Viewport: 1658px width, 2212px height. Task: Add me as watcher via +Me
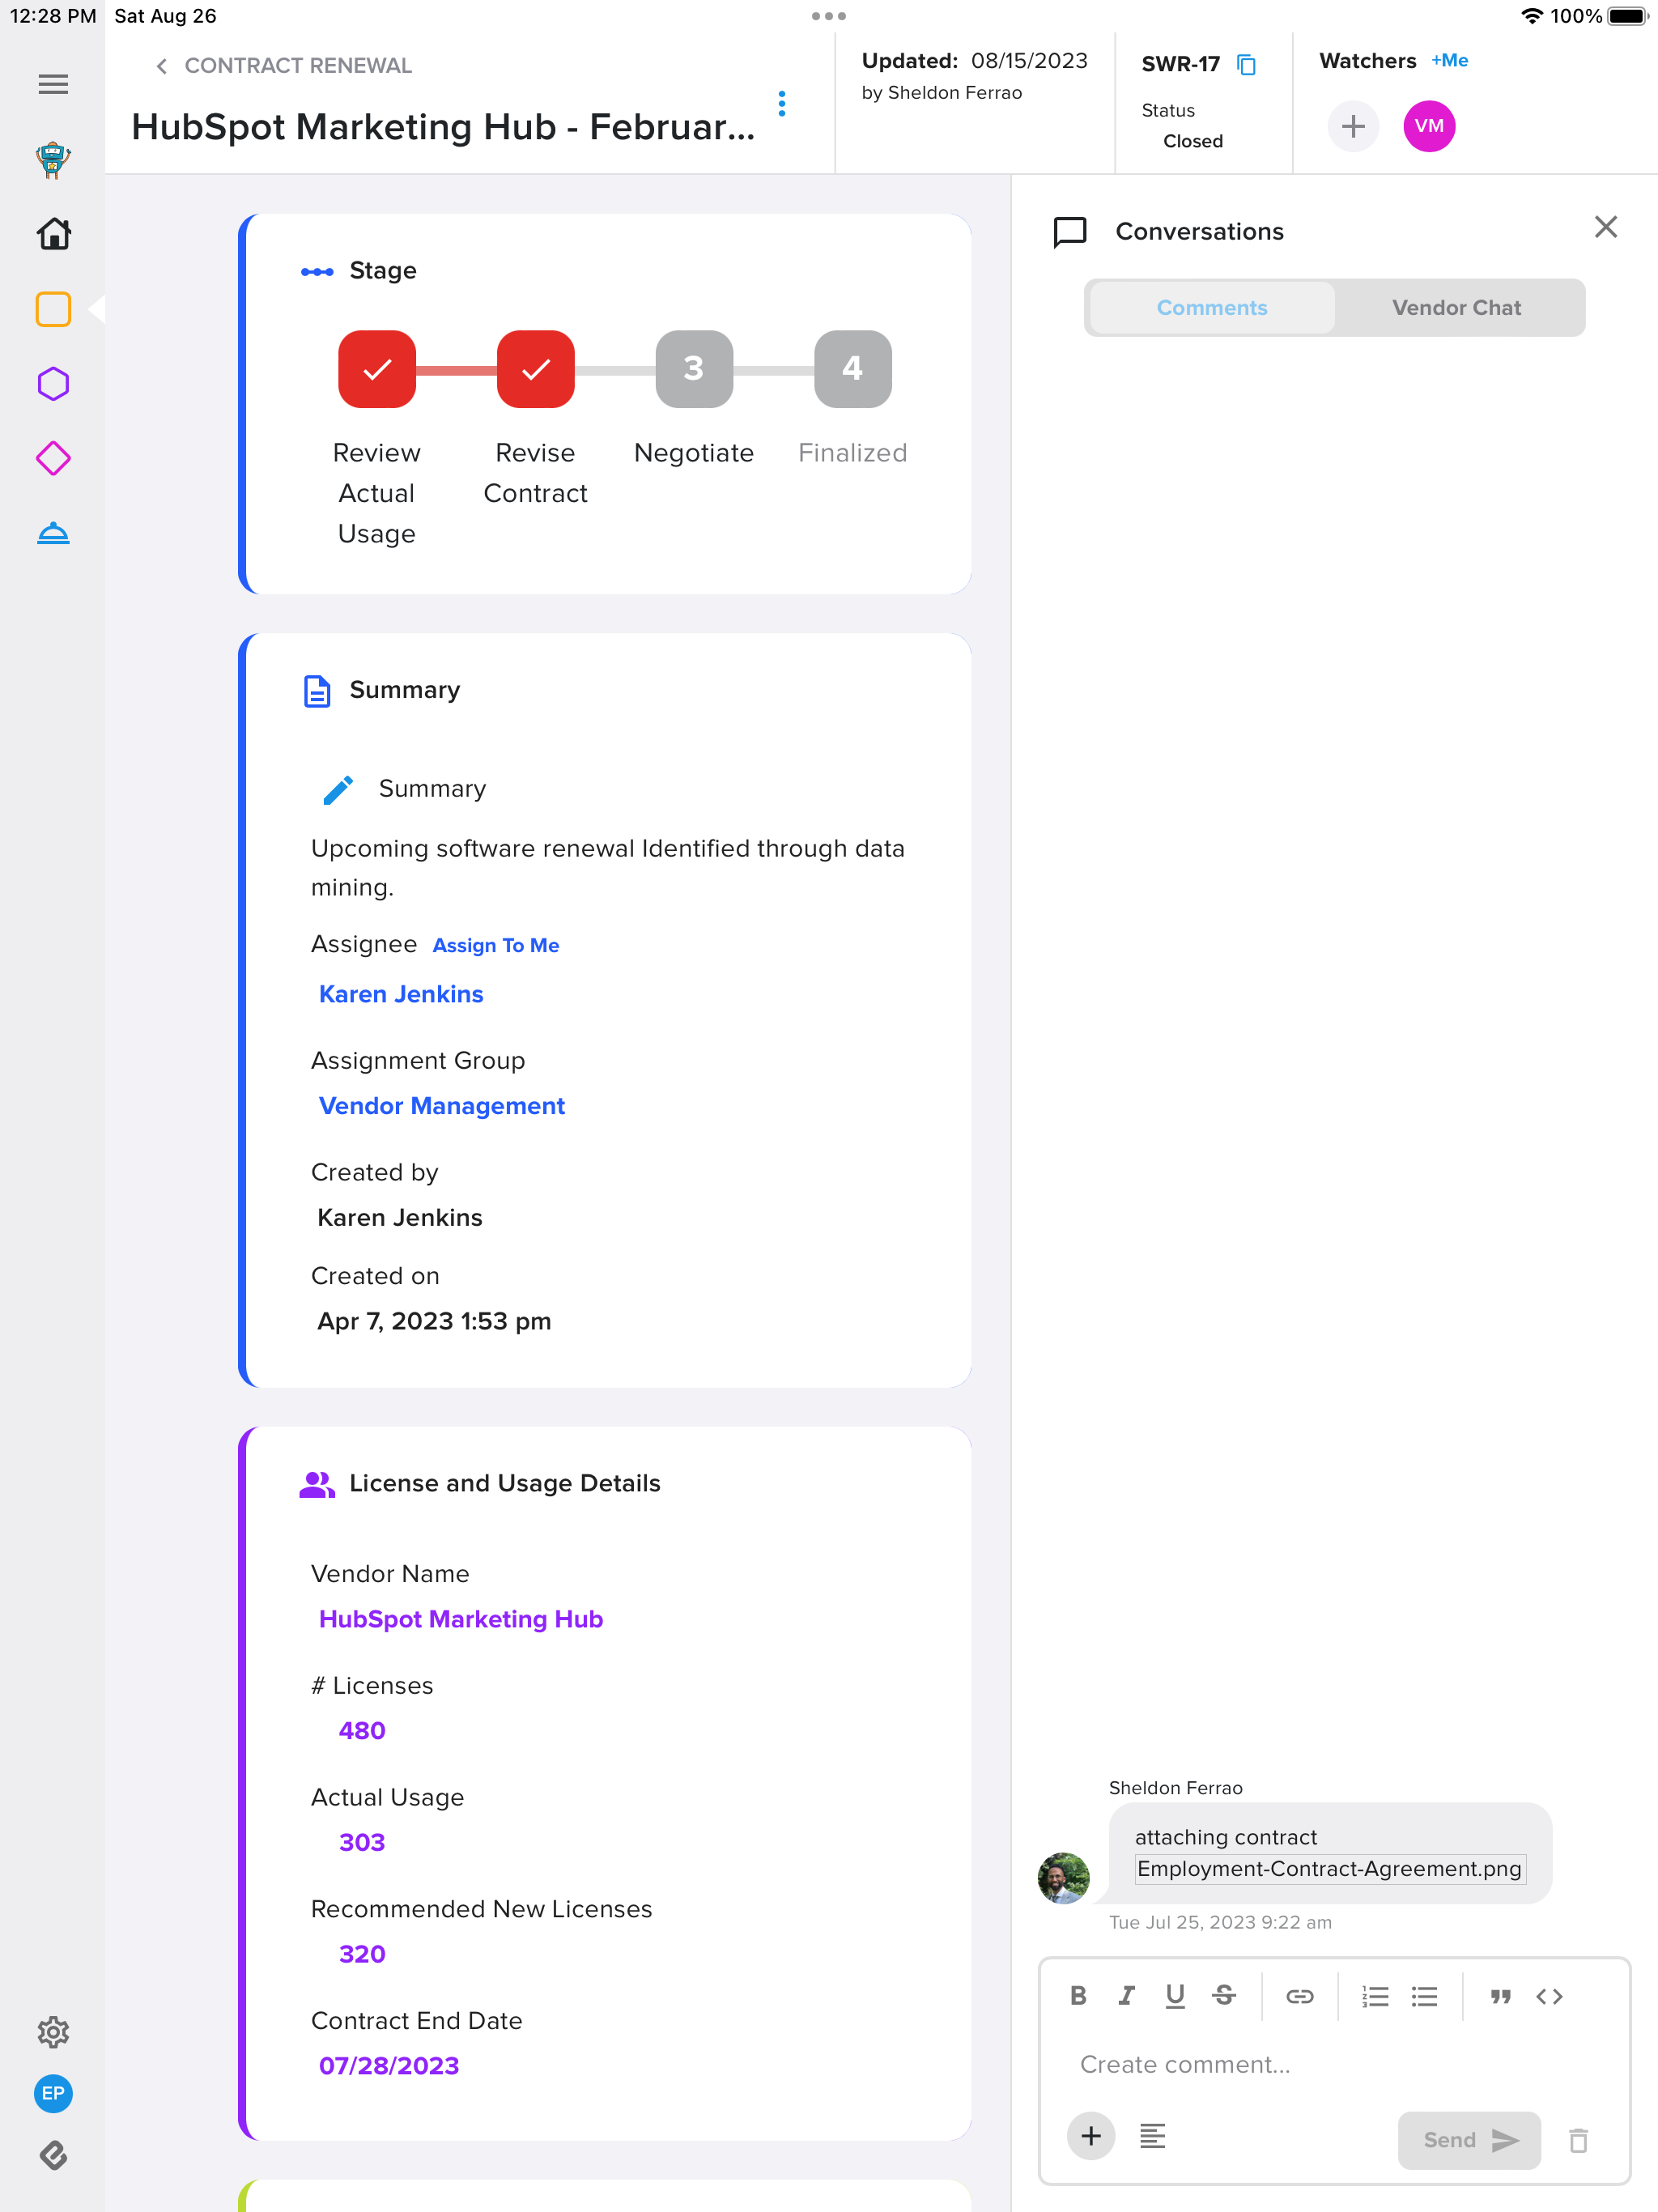pyautogui.click(x=1450, y=60)
